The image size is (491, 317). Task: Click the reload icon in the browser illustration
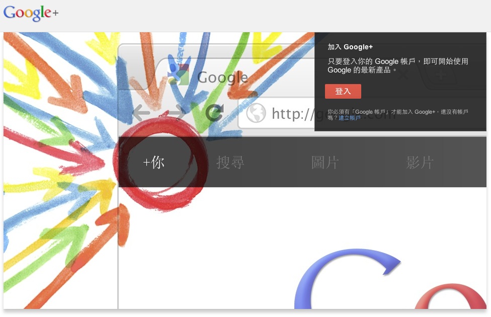click(214, 112)
